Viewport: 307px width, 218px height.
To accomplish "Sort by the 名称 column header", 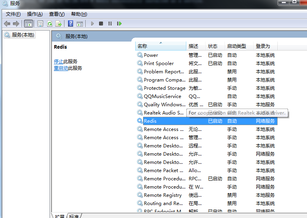I will click(160, 46).
